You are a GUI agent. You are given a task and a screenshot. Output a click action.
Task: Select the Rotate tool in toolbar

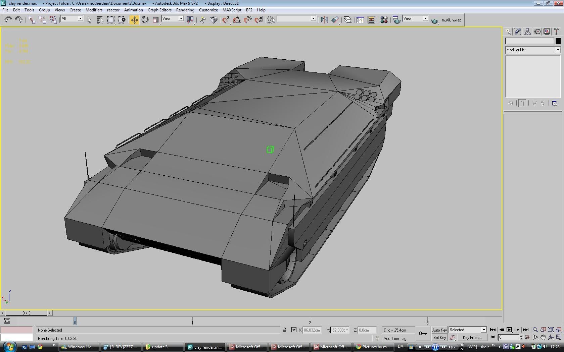coord(145,20)
